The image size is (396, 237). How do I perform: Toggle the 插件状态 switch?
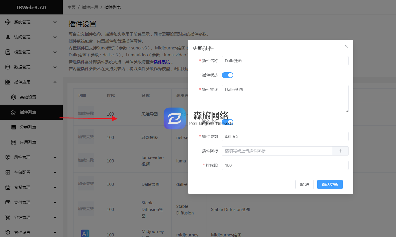coord(228,75)
